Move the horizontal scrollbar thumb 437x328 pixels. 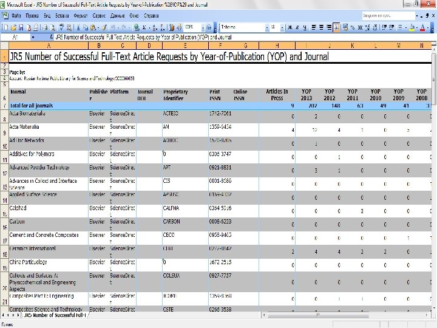tap(318, 315)
